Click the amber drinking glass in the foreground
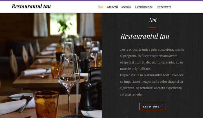The image size is (203, 118). tap(46, 104)
